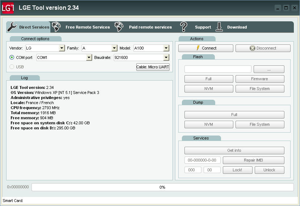Expand the Family dropdown arrow
Viewport: 300px width, 206px height.
point(114,48)
